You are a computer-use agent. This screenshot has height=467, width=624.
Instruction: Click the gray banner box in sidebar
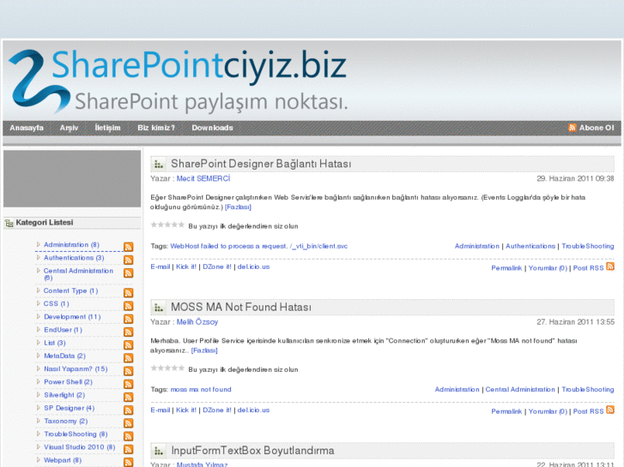pyautogui.click(x=72, y=179)
